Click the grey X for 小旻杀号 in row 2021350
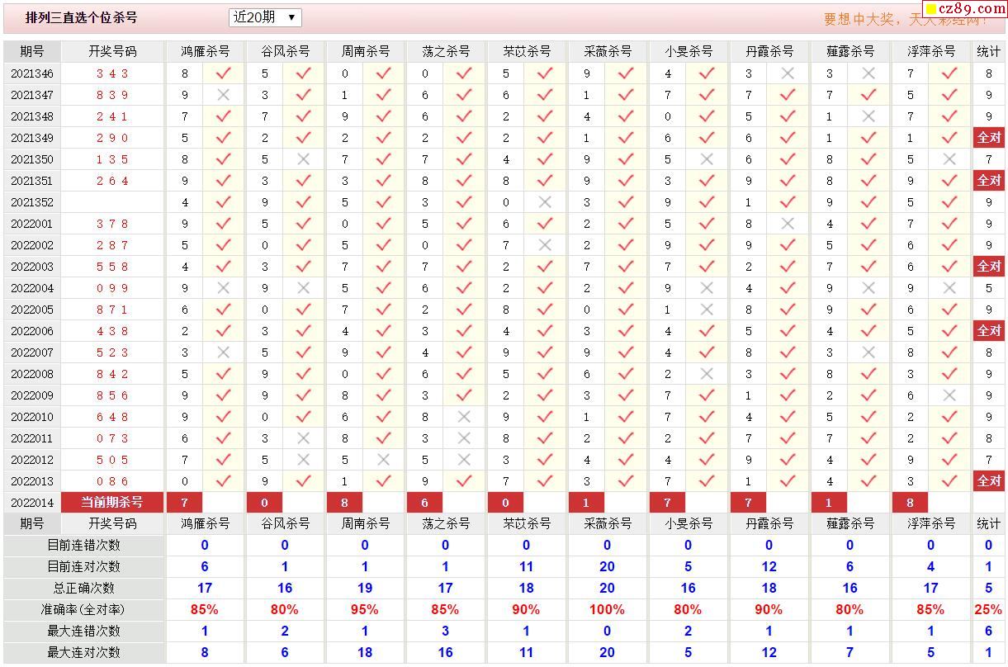 coord(707,159)
